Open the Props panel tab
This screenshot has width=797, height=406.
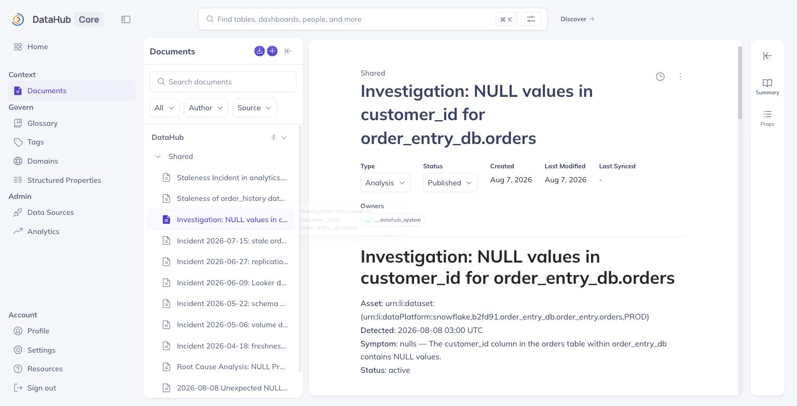[767, 118]
